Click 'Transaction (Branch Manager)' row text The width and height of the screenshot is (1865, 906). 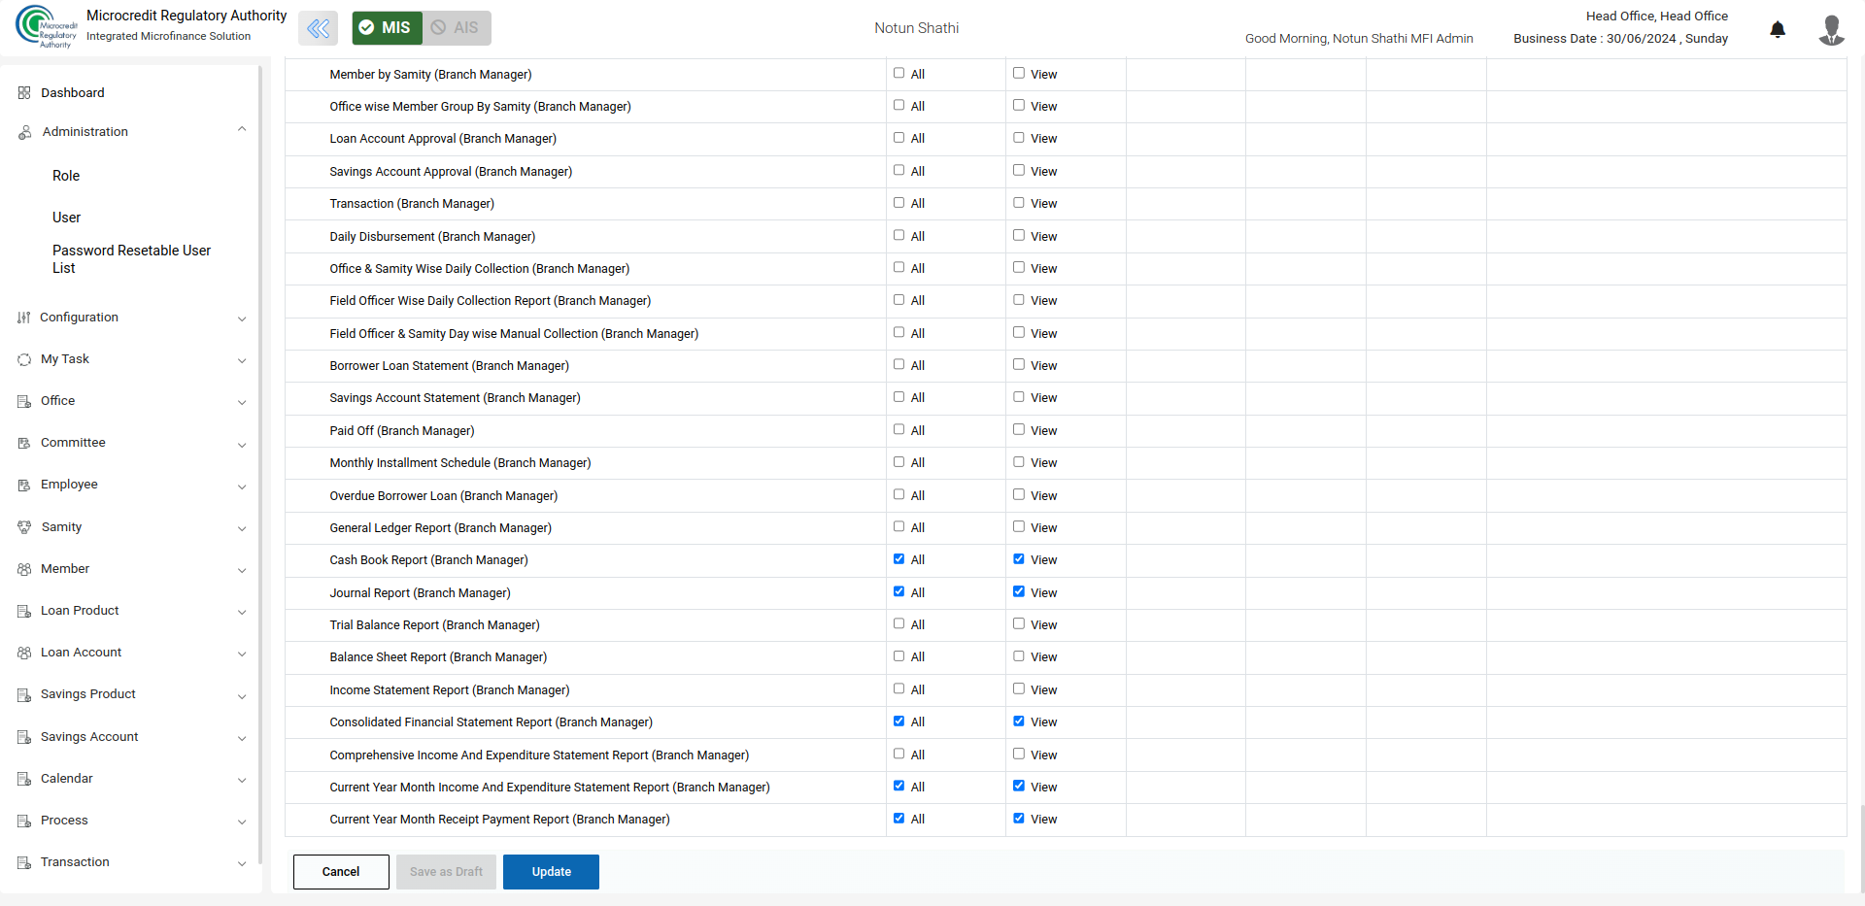(x=412, y=204)
